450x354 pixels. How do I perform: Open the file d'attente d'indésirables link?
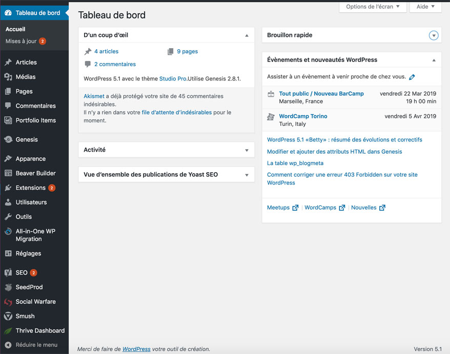coord(177,113)
